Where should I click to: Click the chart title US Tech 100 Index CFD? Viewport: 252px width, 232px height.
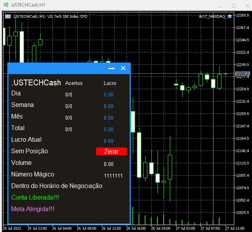tap(68, 16)
